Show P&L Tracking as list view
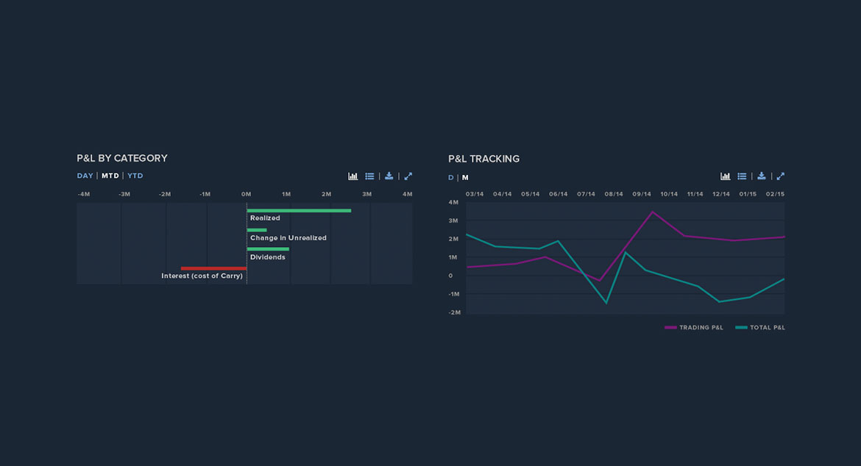Screen dimensions: 861x466 click(x=743, y=176)
